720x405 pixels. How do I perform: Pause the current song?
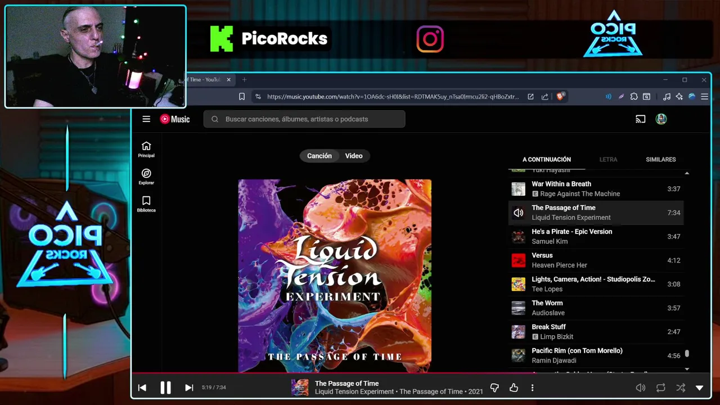tap(165, 388)
